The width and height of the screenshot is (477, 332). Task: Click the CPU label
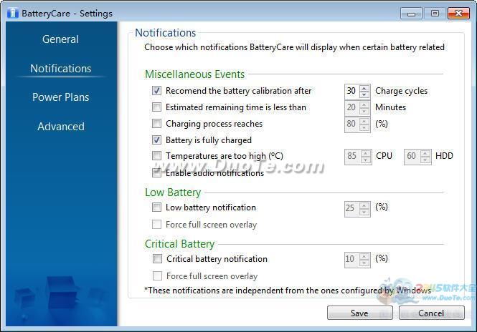(x=384, y=156)
